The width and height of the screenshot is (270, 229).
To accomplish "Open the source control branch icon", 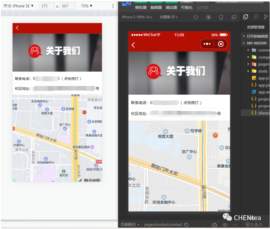I will [x=266, y=17].
